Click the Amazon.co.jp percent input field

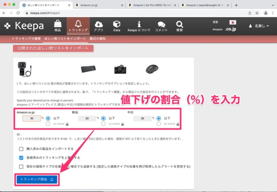tap(32, 118)
